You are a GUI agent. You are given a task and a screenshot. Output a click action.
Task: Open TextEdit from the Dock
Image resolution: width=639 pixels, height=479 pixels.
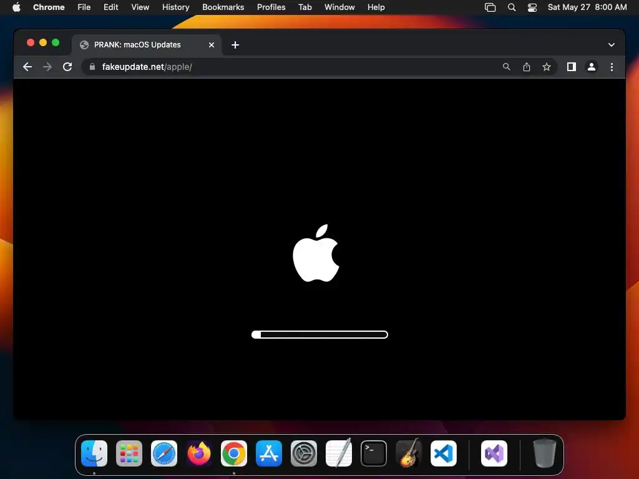(x=339, y=453)
